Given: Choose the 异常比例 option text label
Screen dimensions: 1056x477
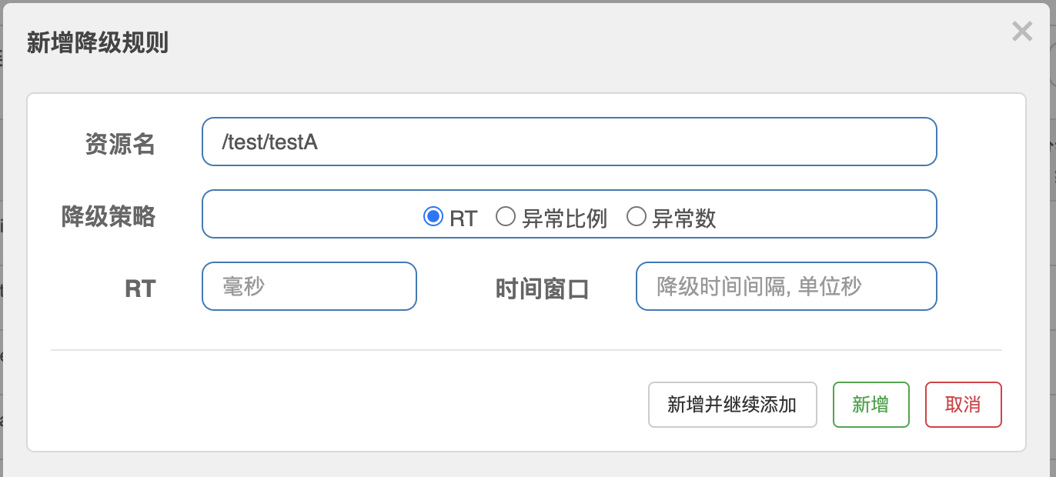Looking at the screenshot, I should [564, 218].
